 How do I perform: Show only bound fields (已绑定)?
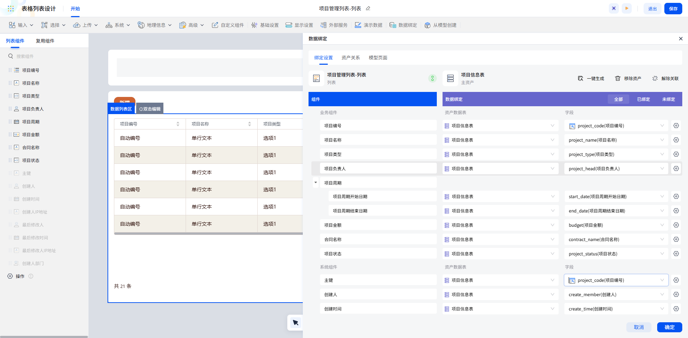tap(643, 99)
